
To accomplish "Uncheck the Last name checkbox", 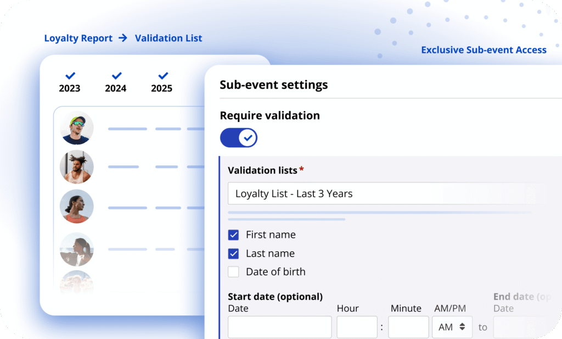I will pyautogui.click(x=234, y=253).
